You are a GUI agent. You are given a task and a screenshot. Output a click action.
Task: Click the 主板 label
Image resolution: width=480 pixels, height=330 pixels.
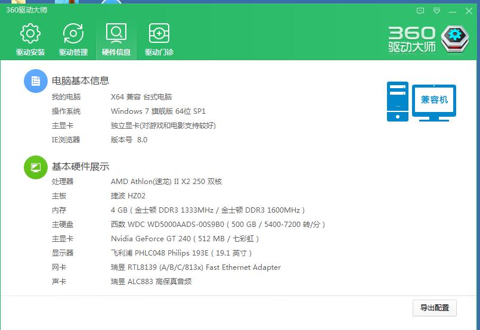click(x=59, y=196)
